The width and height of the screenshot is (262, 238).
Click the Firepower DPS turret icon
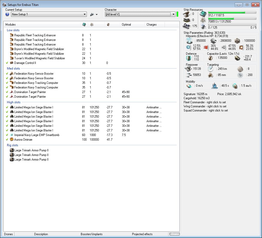click(x=188, y=69)
